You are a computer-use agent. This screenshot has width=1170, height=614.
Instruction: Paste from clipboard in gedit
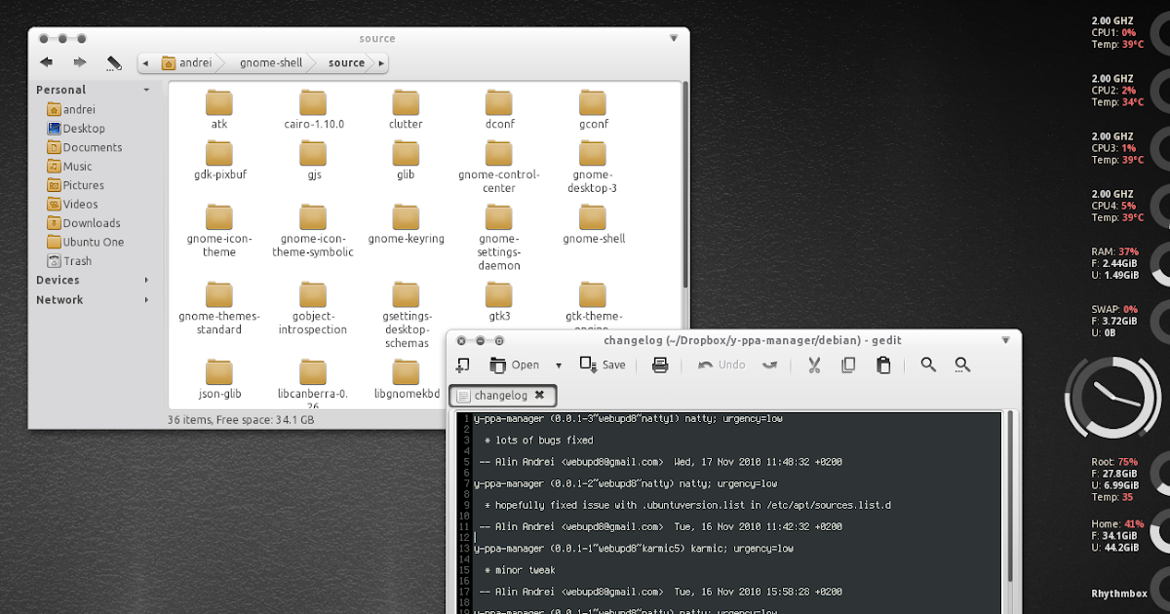tap(882, 365)
